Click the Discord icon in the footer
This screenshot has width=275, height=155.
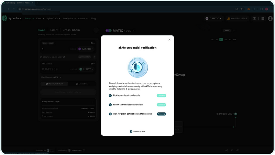coord(238,151)
